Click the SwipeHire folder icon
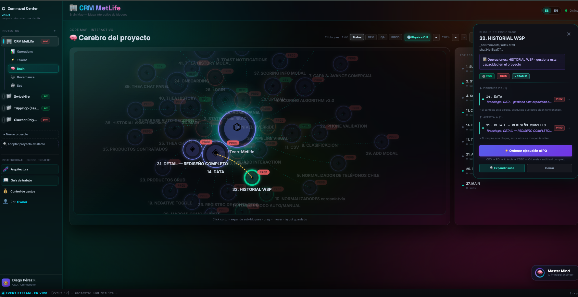This screenshot has height=297, width=578. pos(9,96)
